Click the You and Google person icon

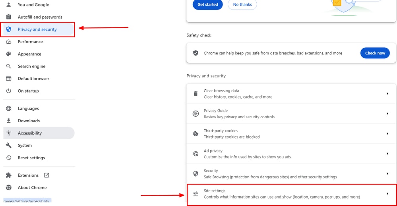(x=9, y=4)
